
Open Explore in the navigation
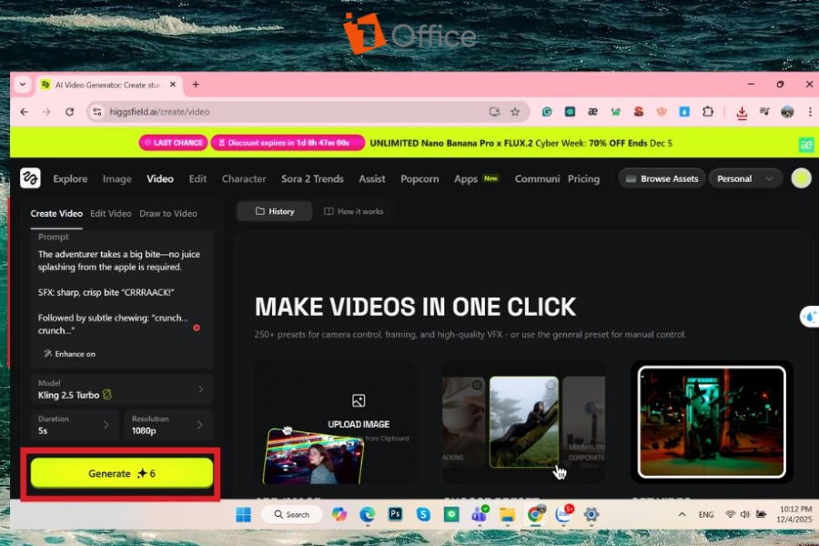pyautogui.click(x=70, y=178)
